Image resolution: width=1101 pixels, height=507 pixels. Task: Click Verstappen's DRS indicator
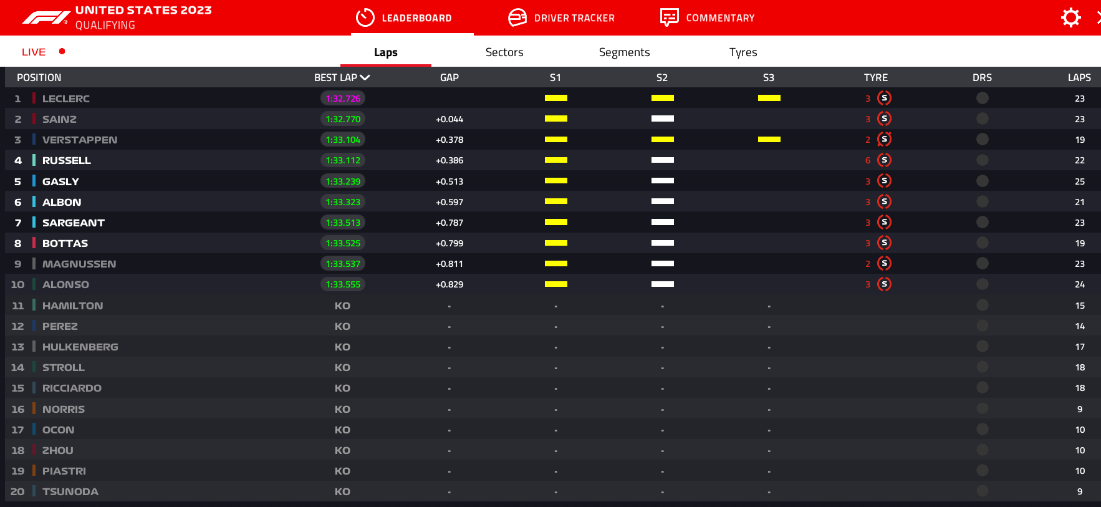tap(983, 139)
